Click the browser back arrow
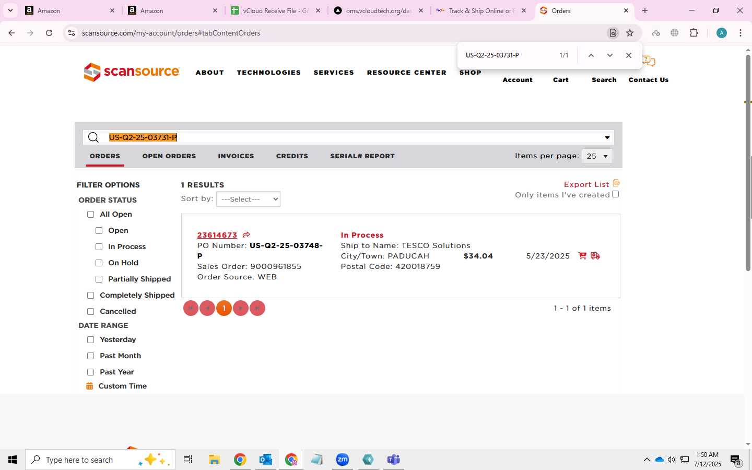This screenshot has width=752, height=470. tap(11, 33)
